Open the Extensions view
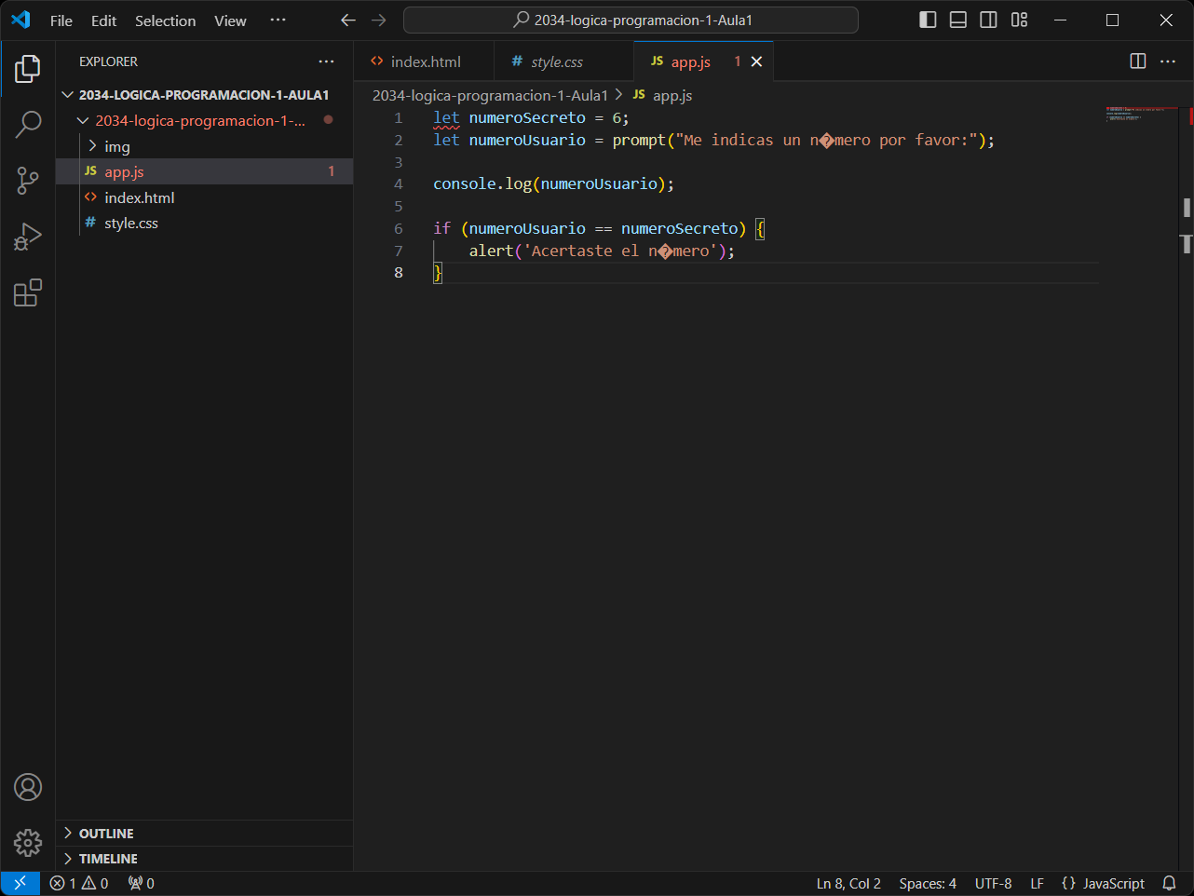 click(x=28, y=292)
